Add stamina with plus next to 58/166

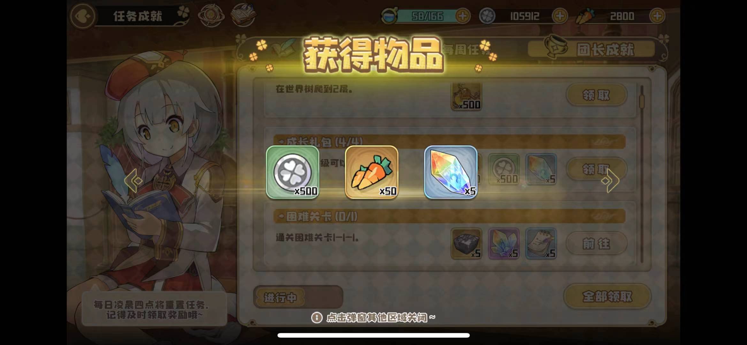point(462,16)
